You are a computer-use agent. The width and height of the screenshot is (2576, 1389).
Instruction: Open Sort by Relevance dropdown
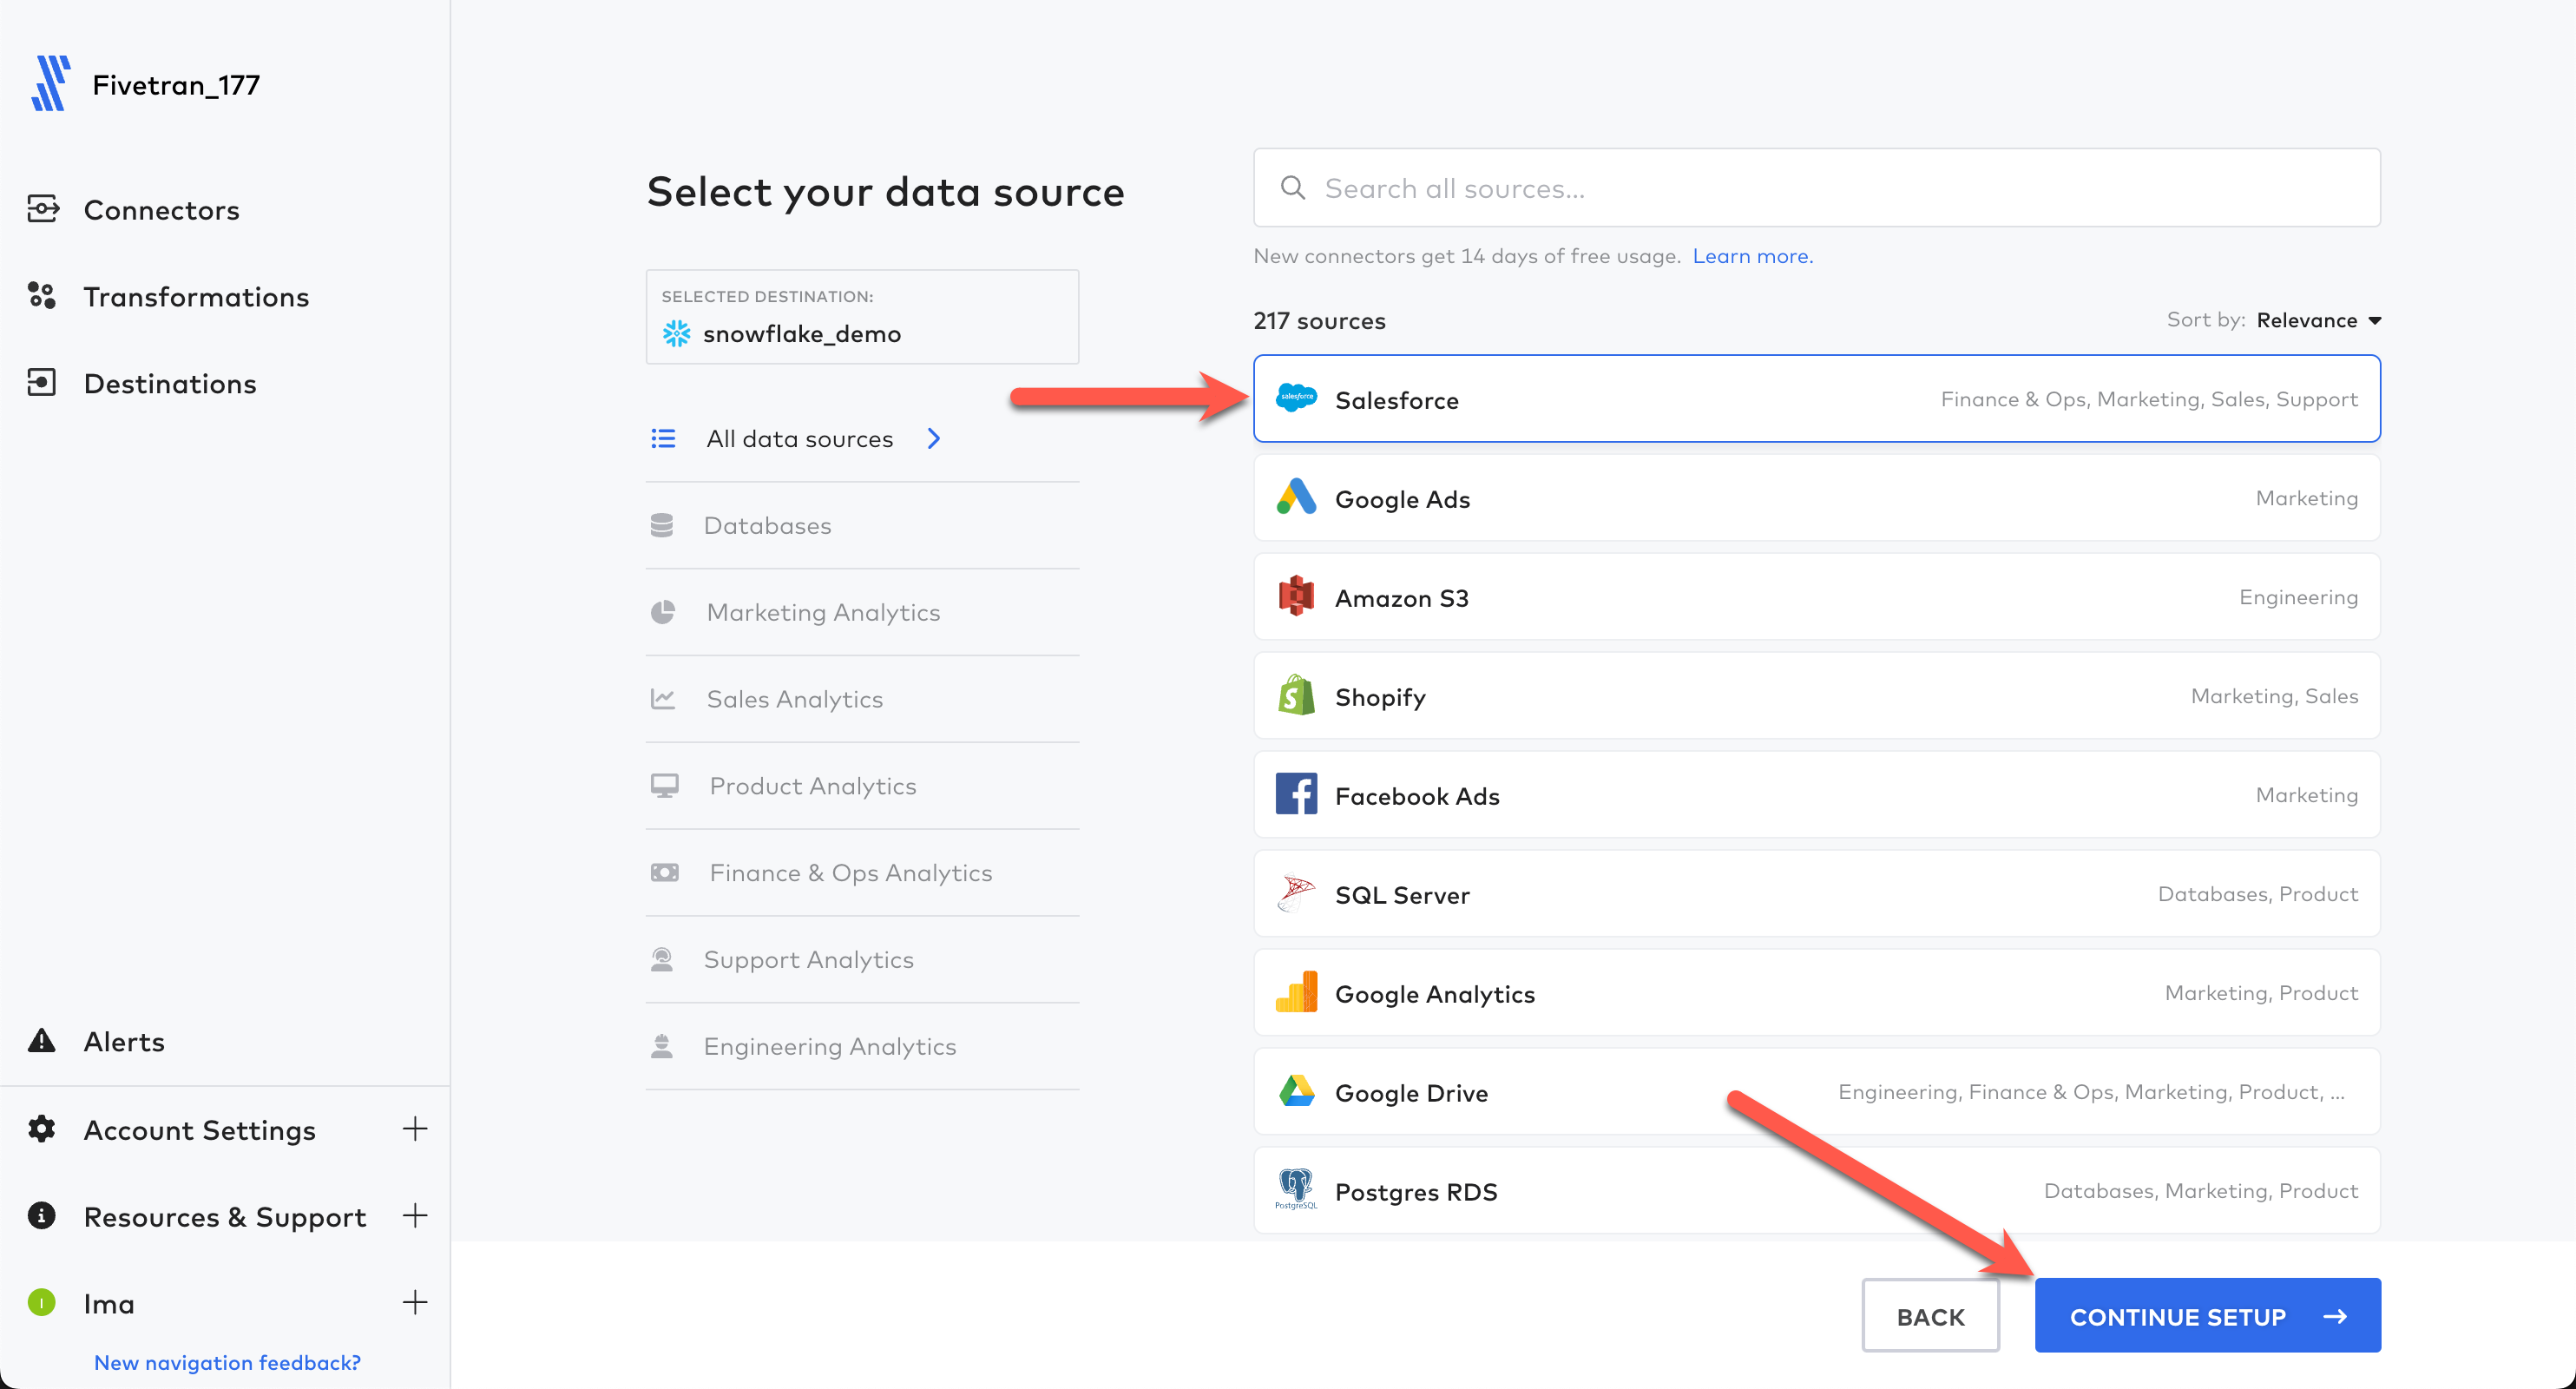click(x=2318, y=320)
